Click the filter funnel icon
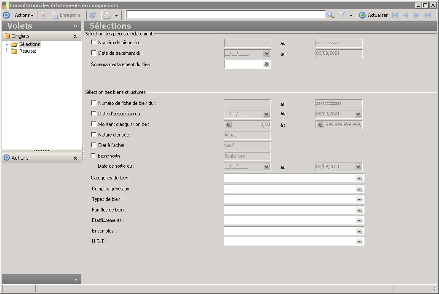Screen dimensions: 439x294 (x=342, y=15)
